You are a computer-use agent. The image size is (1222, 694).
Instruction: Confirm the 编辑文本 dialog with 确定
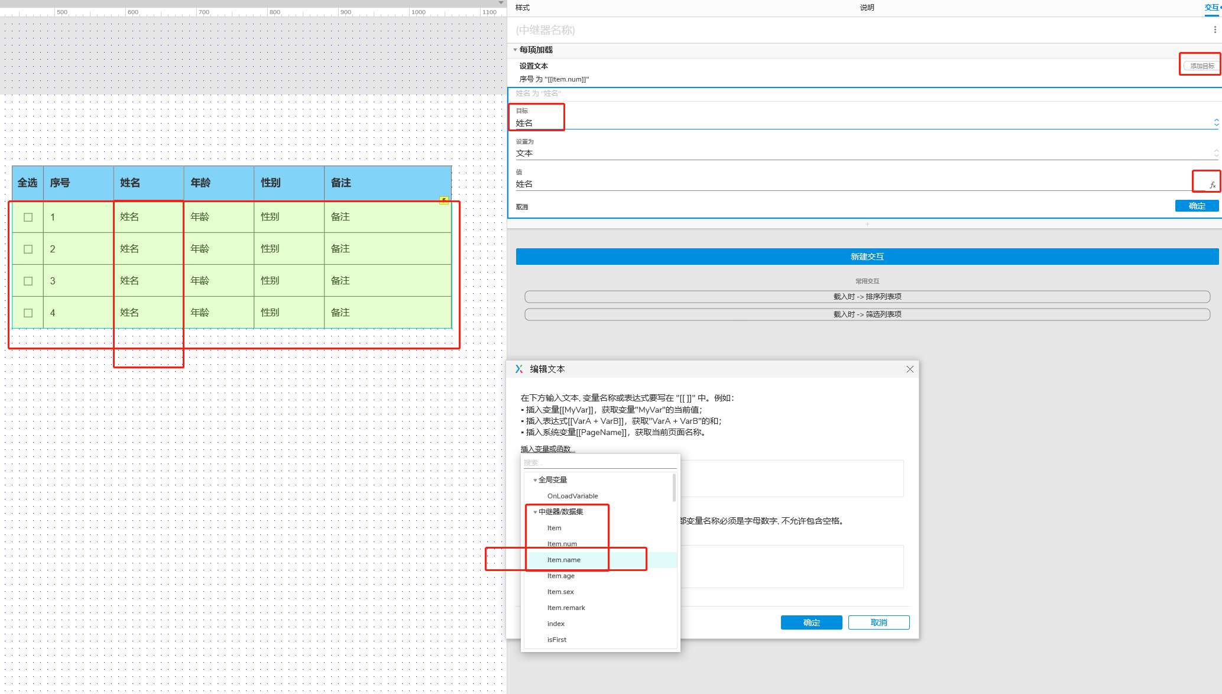[811, 622]
